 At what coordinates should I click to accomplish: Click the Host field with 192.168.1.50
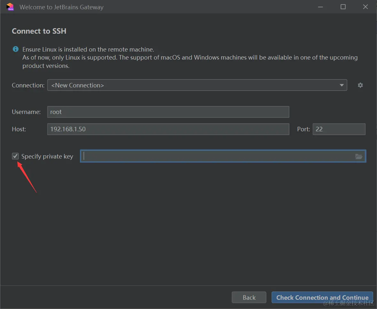(x=168, y=129)
